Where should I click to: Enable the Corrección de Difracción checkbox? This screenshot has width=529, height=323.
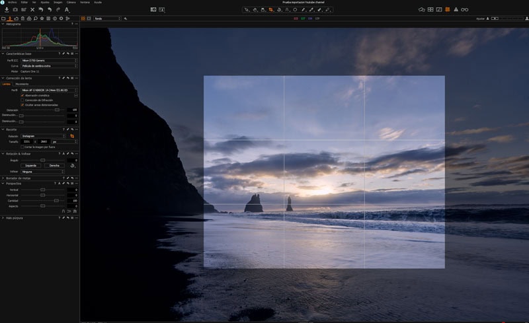(x=22, y=100)
